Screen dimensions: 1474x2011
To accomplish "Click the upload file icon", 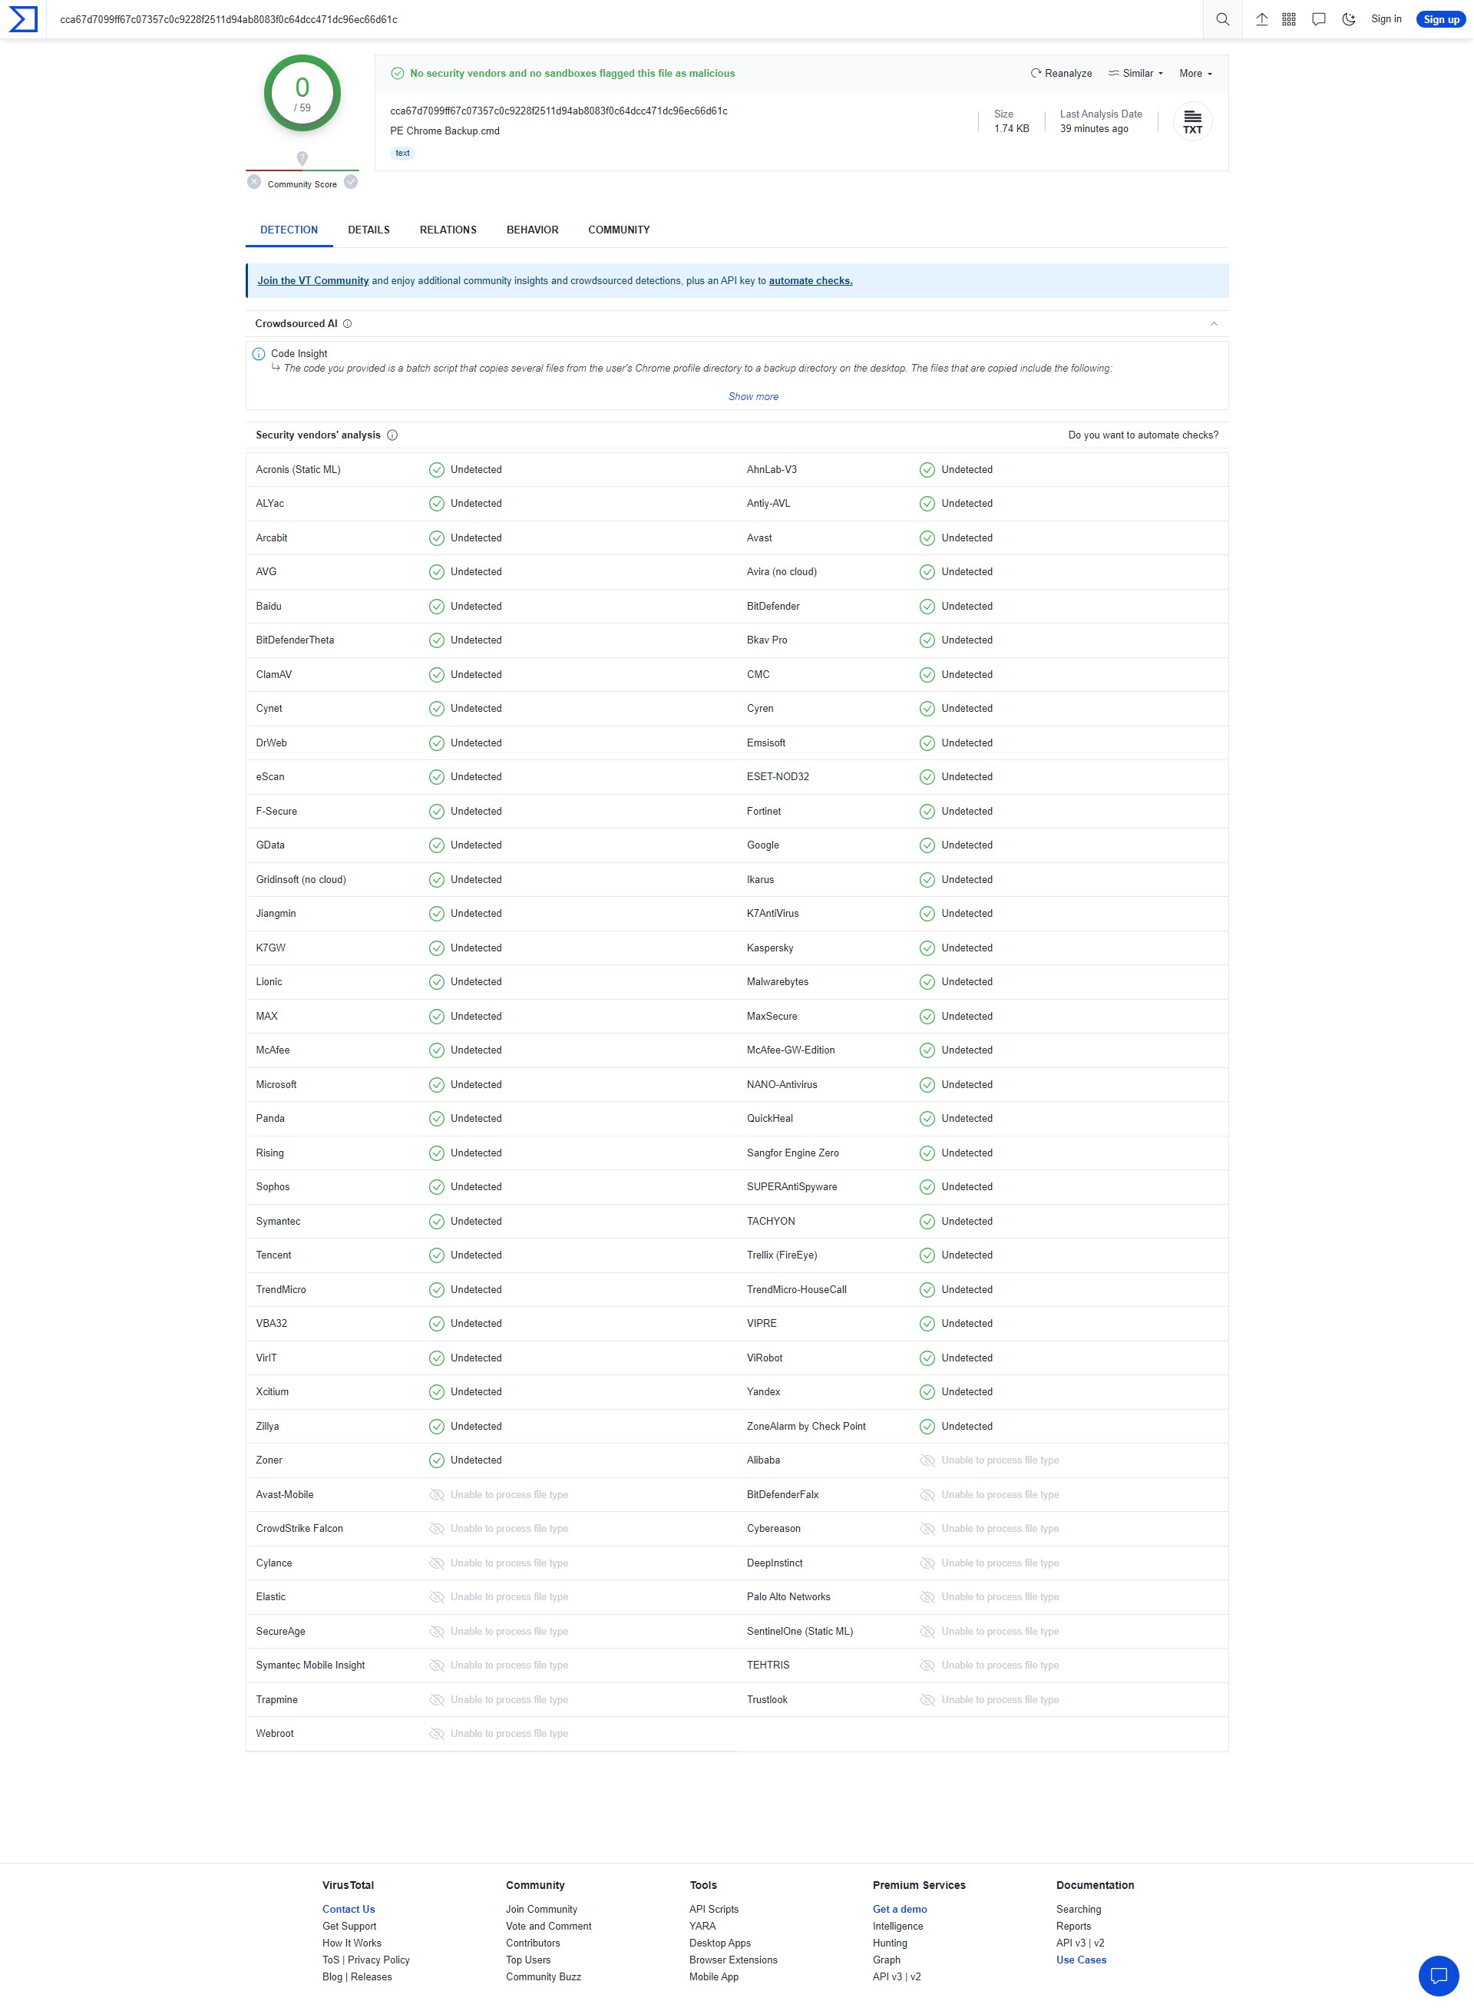I will click(x=1261, y=20).
